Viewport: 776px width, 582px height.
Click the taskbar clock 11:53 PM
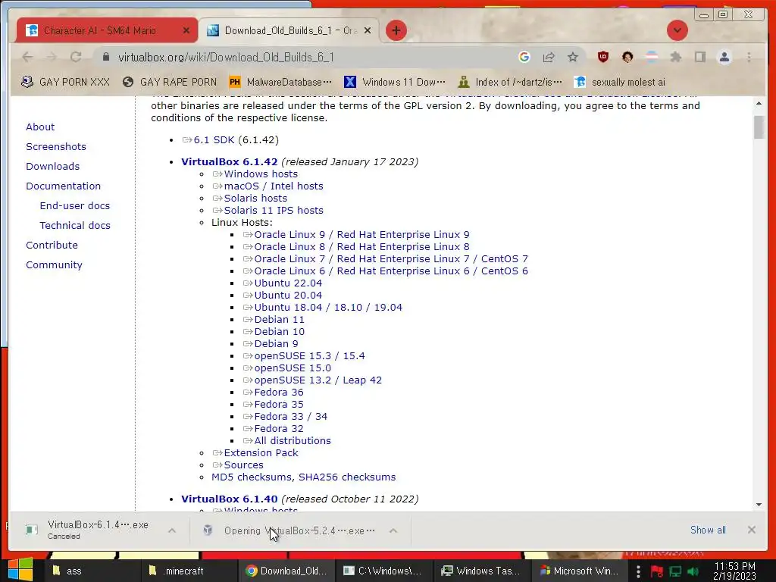click(x=734, y=571)
